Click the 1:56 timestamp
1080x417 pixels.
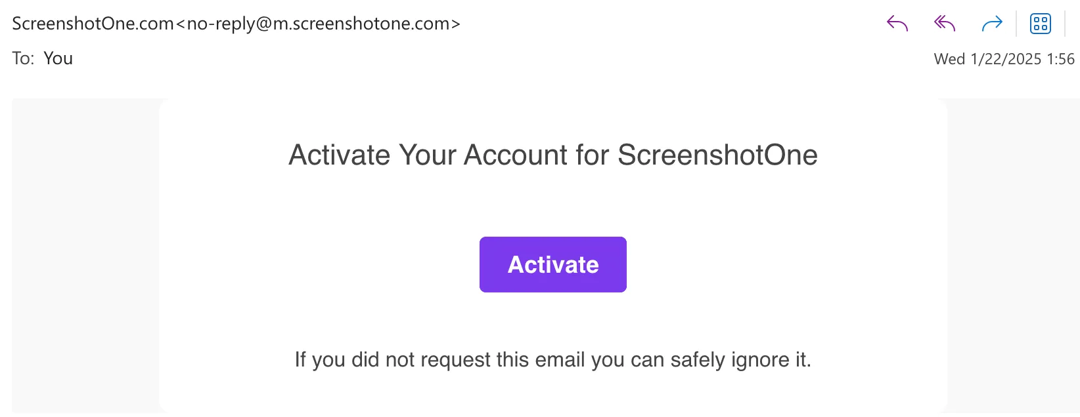(1061, 59)
